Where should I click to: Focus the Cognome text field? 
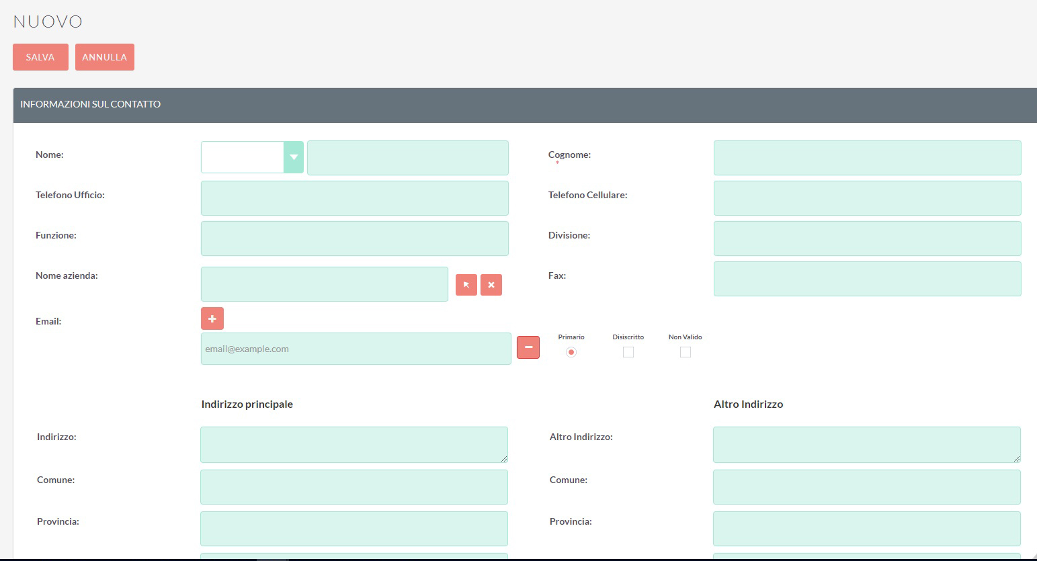867,158
